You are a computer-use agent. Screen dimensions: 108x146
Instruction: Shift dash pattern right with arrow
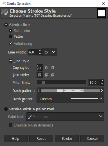click(102, 91)
